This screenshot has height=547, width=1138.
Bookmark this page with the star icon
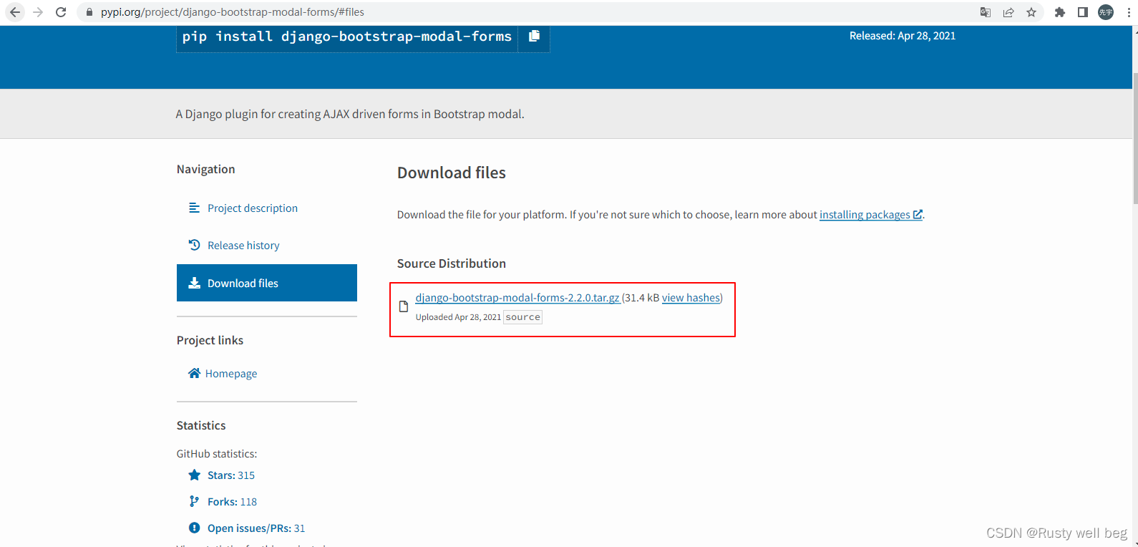tap(1031, 12)
